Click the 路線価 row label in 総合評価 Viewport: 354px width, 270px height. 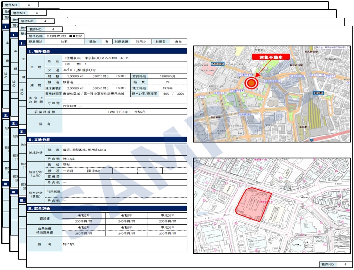click(x=45, y=219)
